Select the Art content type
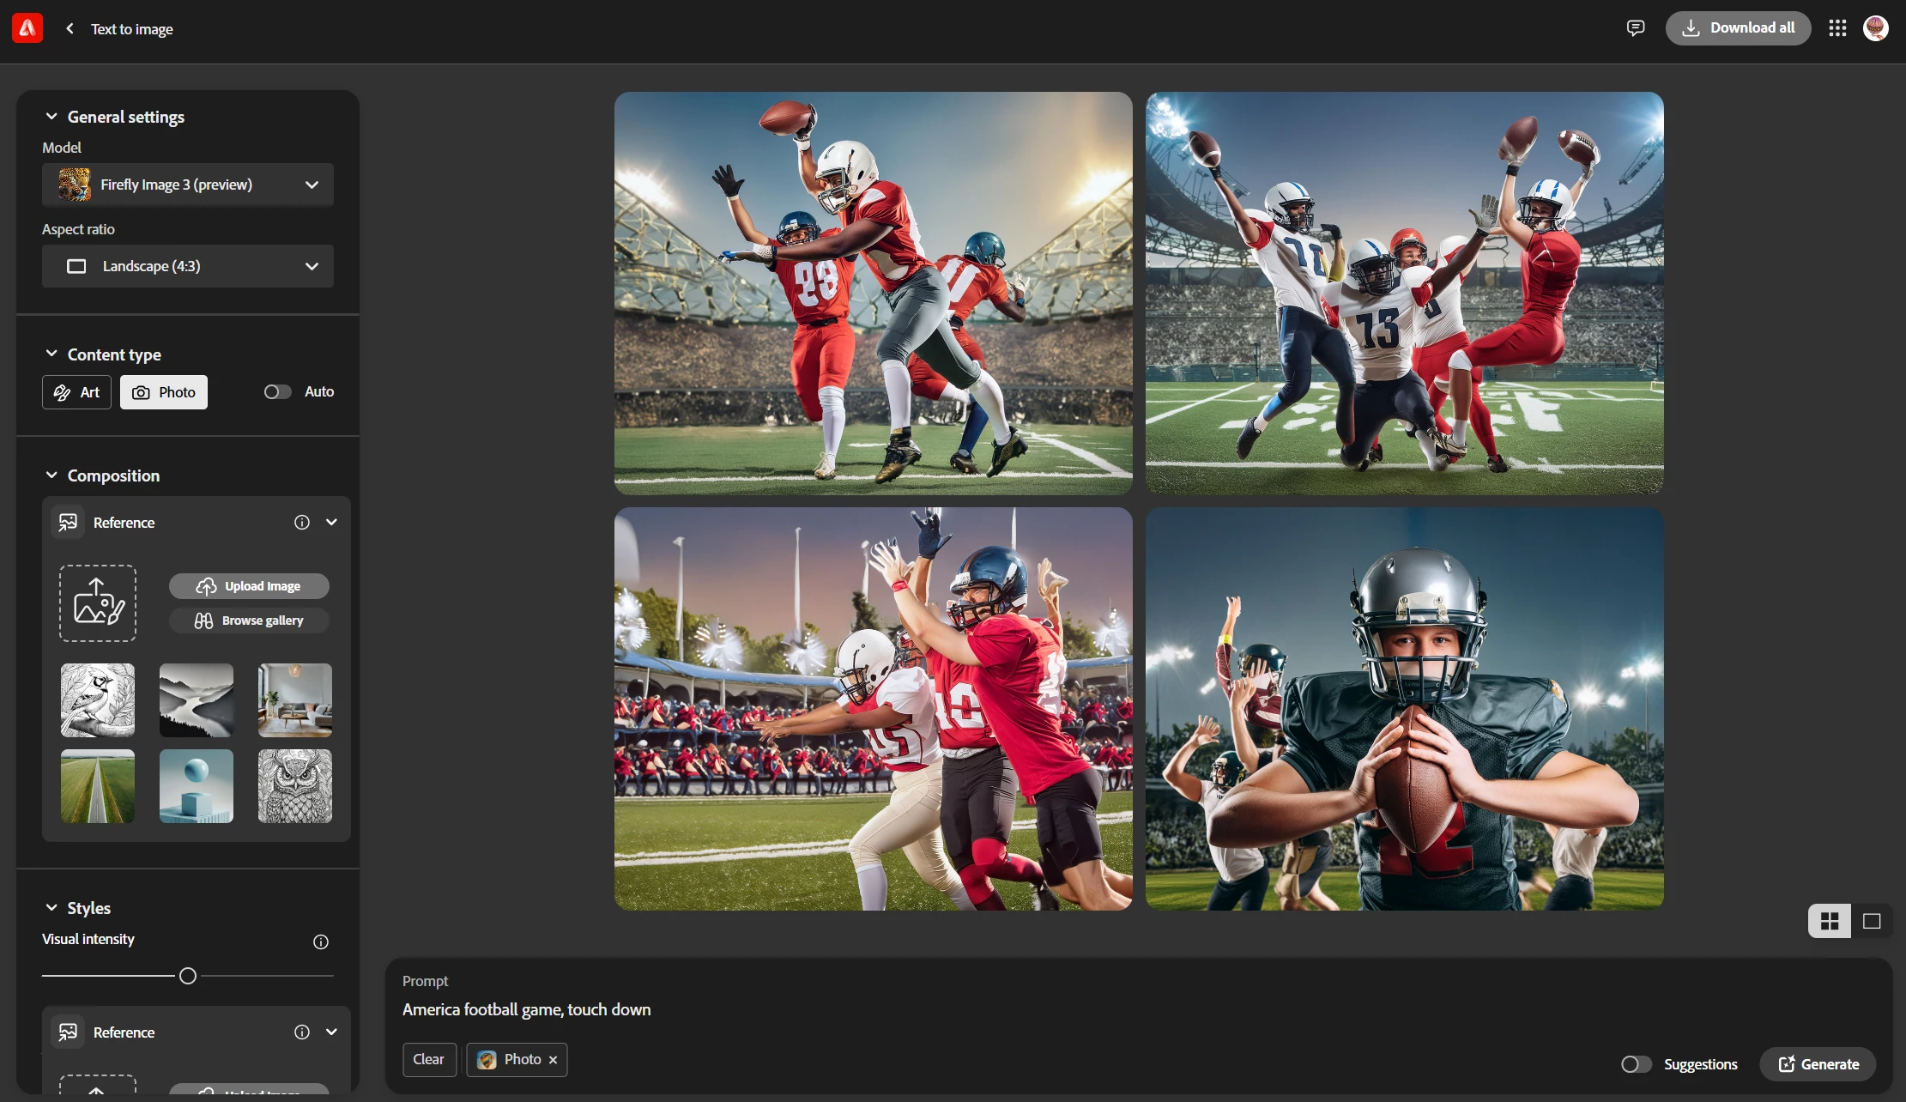This screenshot has height=1102, width=1906. point(77,392)
